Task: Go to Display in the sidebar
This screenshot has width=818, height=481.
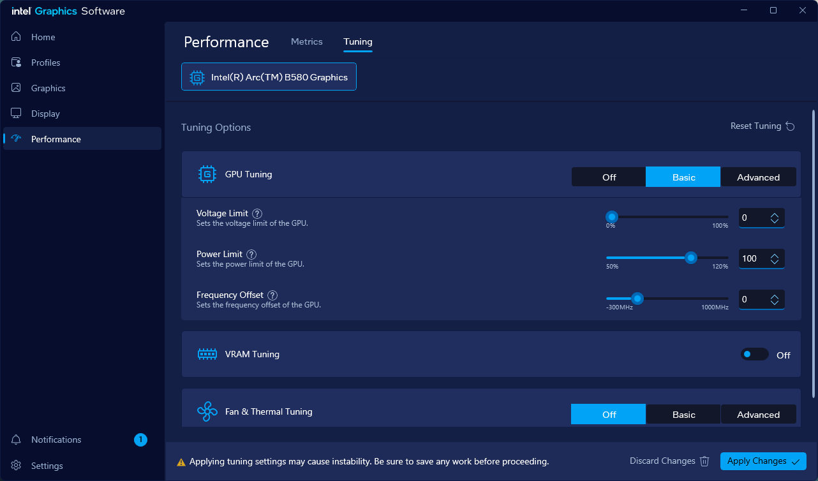Action: click(82, 114)
